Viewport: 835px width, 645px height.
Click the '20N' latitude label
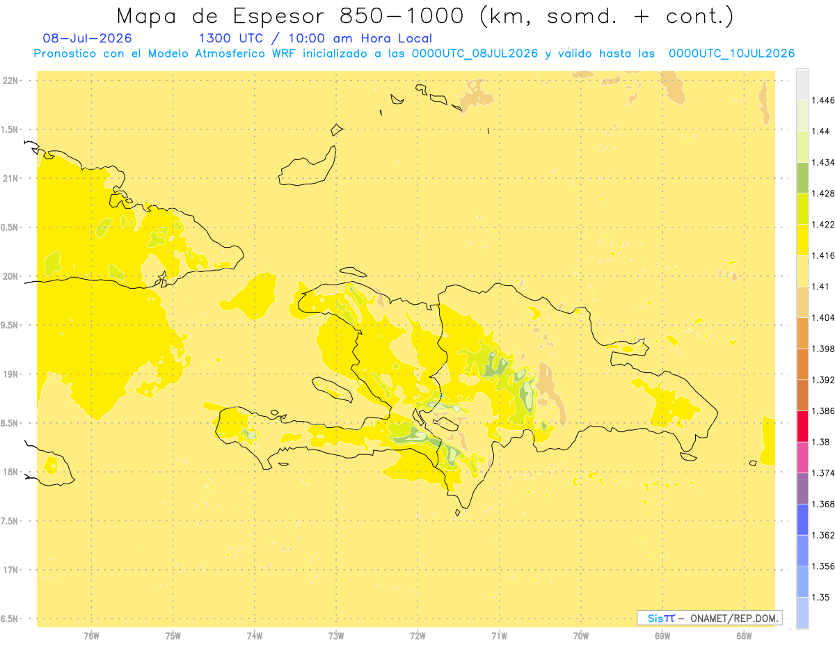pos(12,276)
